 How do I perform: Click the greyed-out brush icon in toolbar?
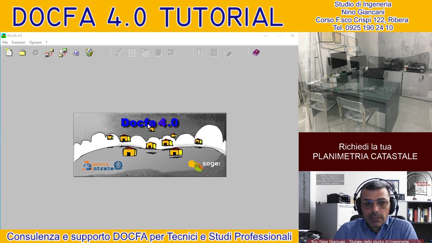(118, 53)
